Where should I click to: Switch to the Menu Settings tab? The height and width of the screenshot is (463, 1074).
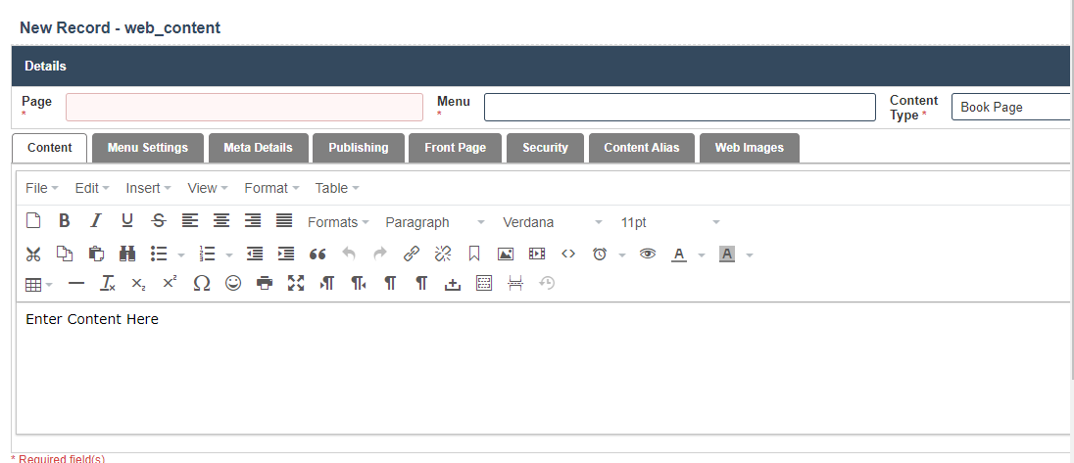(x=147, y=148)
